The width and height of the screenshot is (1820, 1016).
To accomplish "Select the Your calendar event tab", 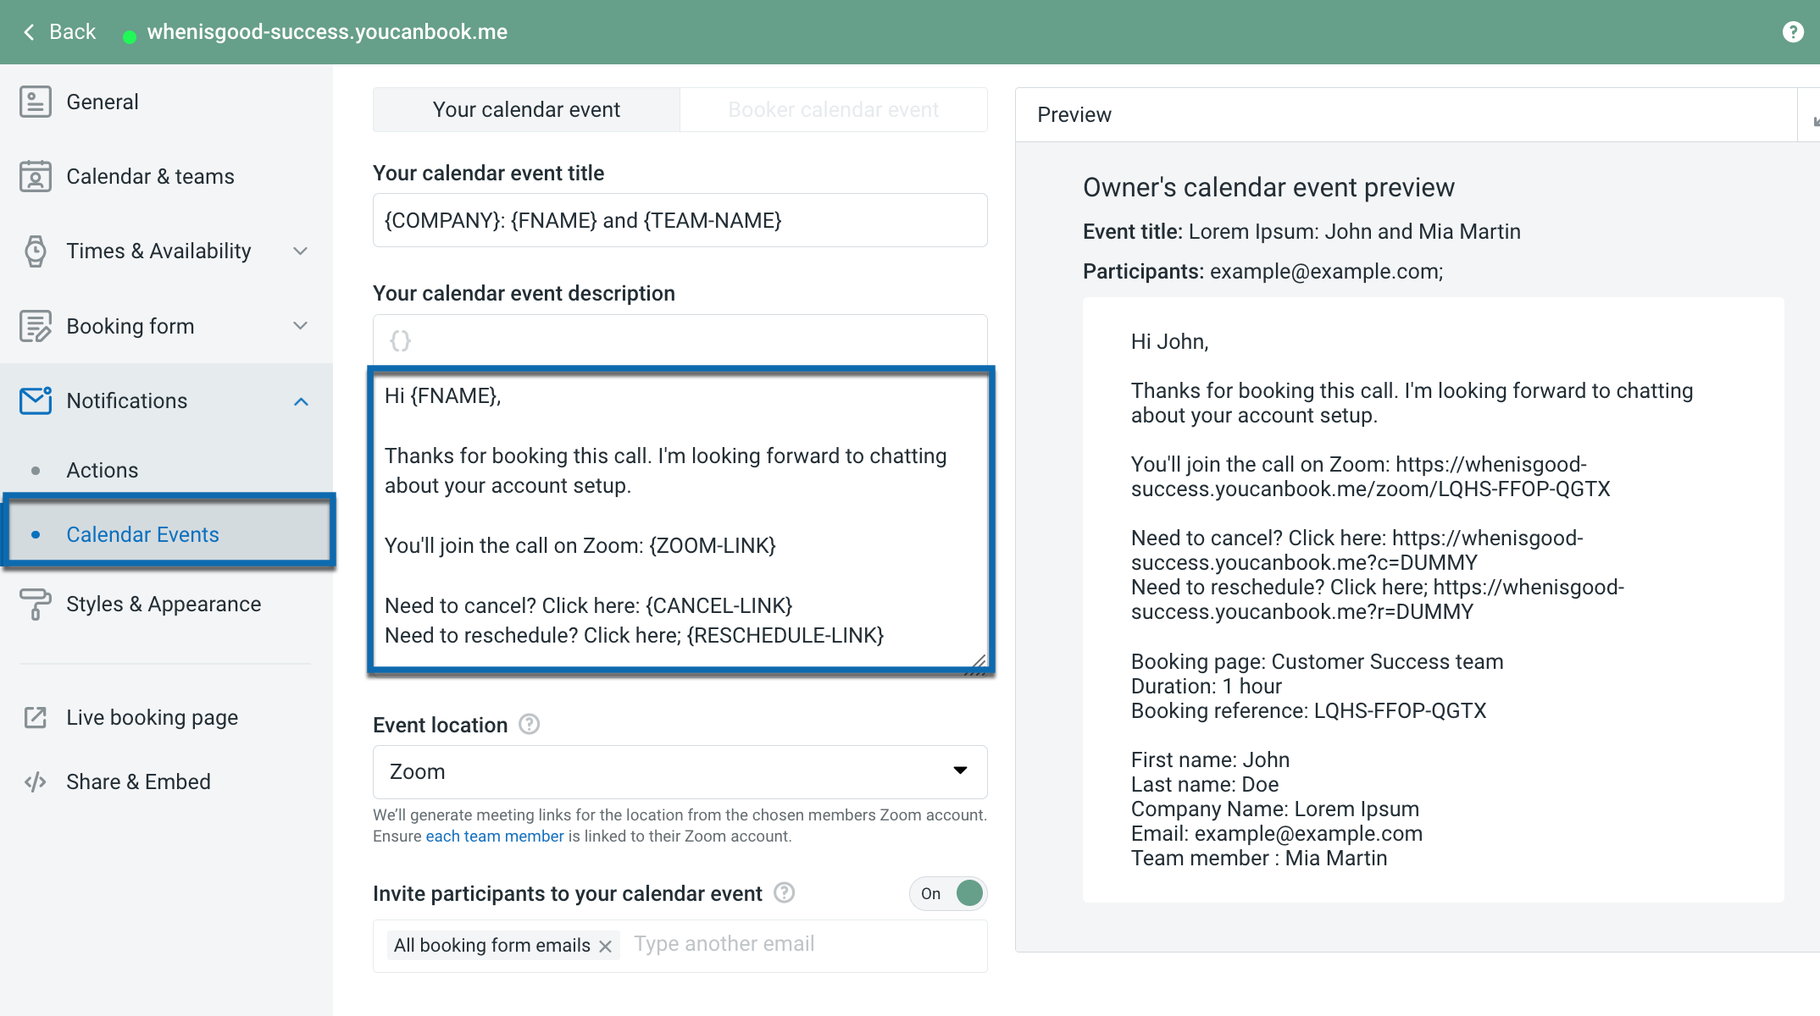I will pos(525,109).
